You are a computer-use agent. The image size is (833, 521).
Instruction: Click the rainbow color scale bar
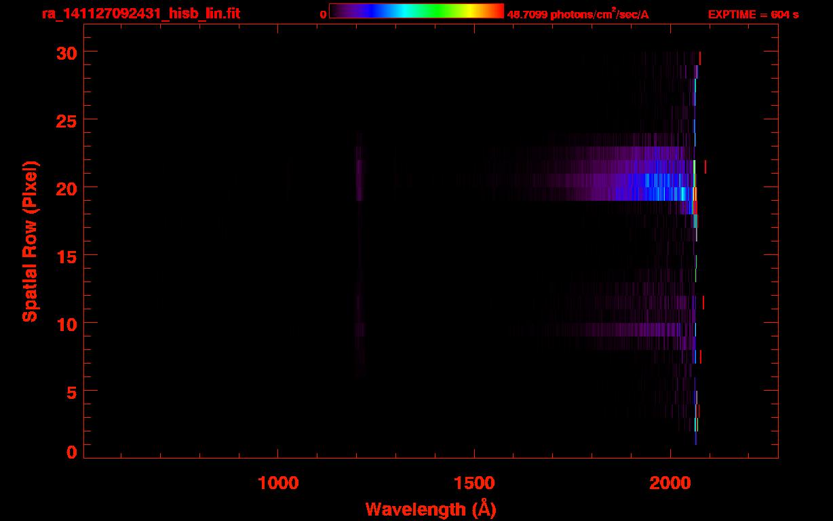416,12
